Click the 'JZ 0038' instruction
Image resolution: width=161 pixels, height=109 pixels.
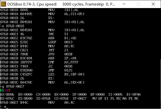coord(60,66)
